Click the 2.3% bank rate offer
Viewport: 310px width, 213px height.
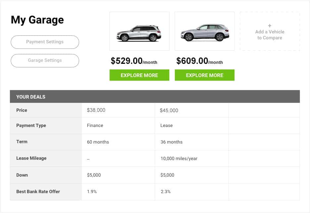point(166,192)
